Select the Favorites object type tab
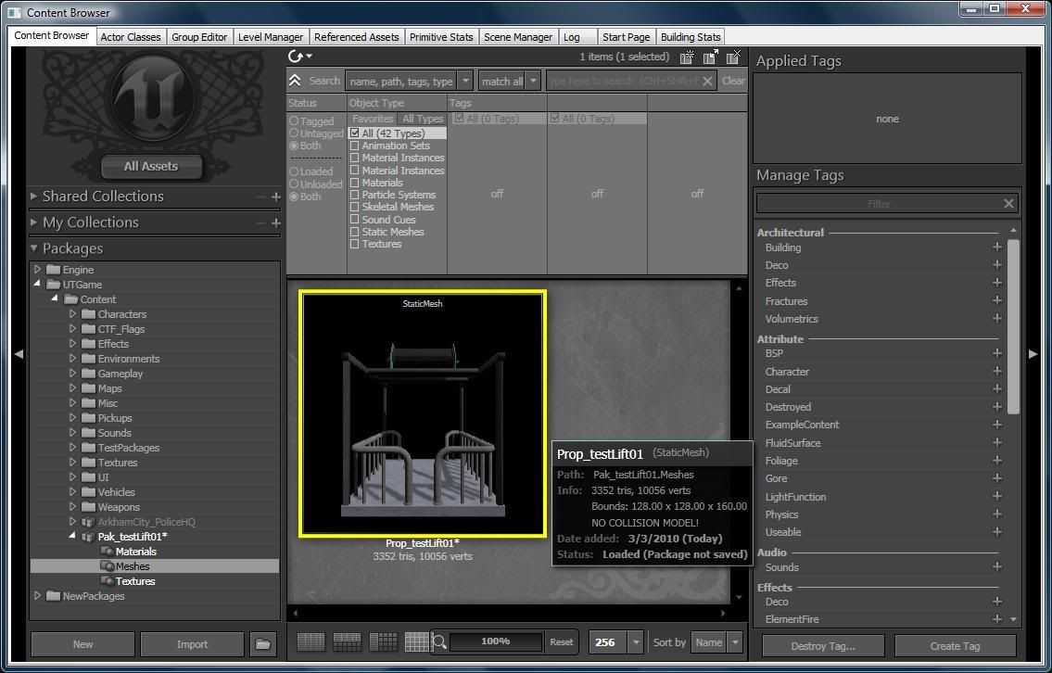 click(x=373, y=119)
